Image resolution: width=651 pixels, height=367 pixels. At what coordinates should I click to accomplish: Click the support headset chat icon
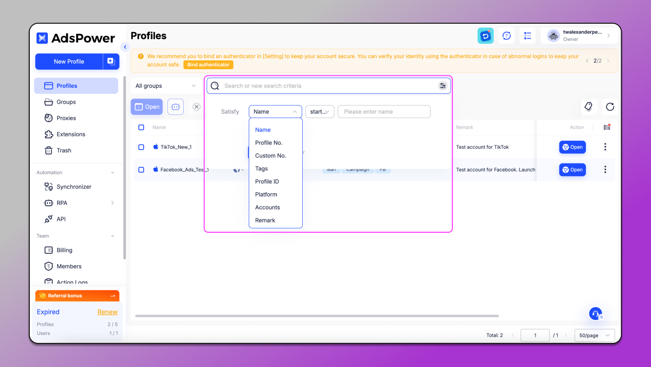click(x=595, y=314)
